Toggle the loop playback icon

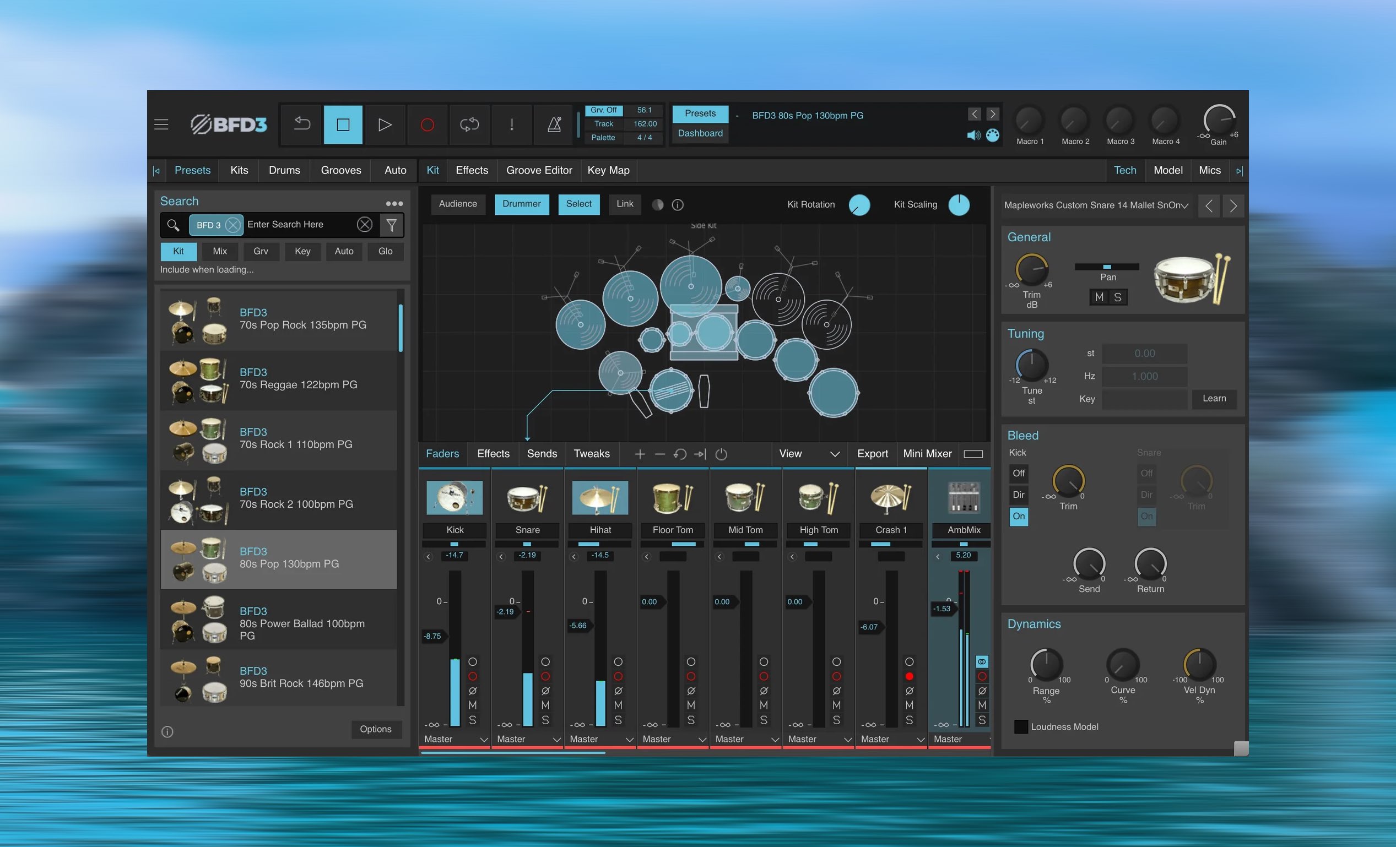point(469,124)
